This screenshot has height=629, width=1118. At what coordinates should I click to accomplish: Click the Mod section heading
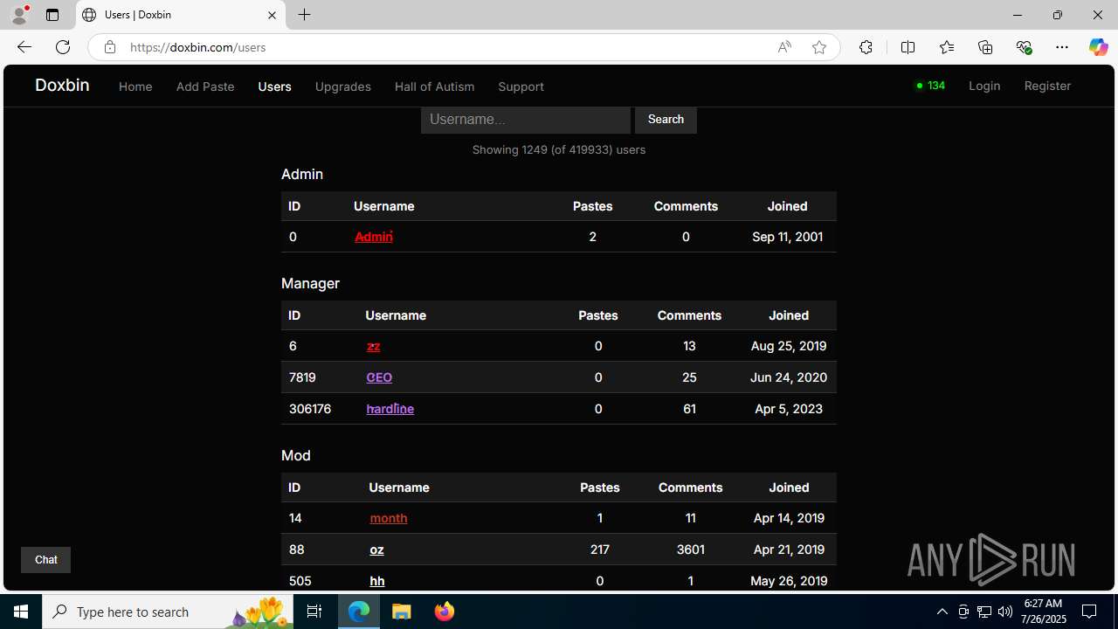[x=296, y=456]
